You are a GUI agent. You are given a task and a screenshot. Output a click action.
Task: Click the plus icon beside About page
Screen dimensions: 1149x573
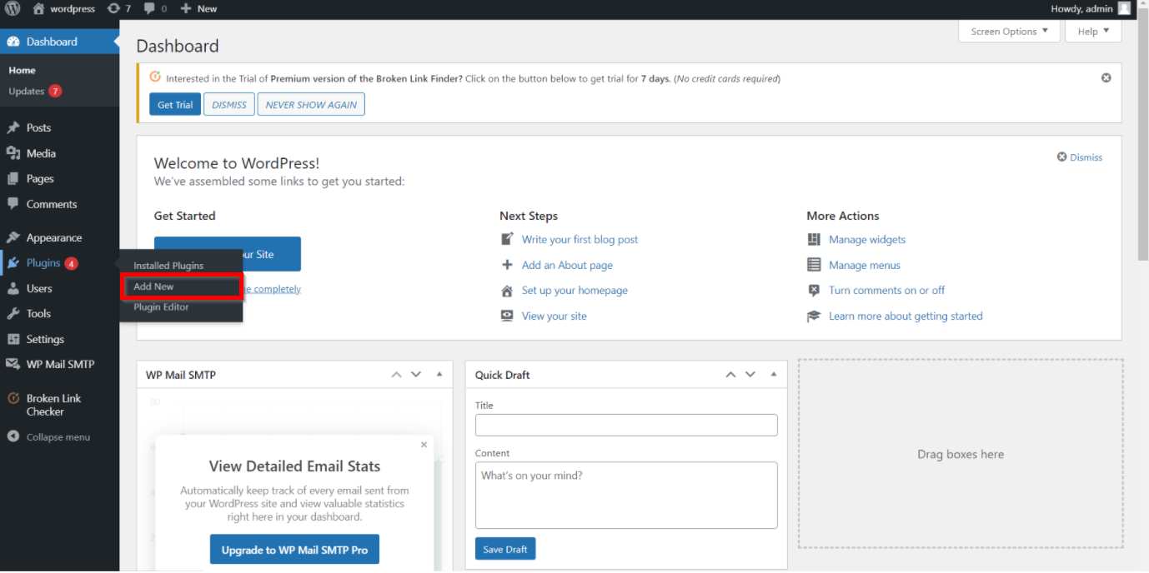[x=507, y=265]
